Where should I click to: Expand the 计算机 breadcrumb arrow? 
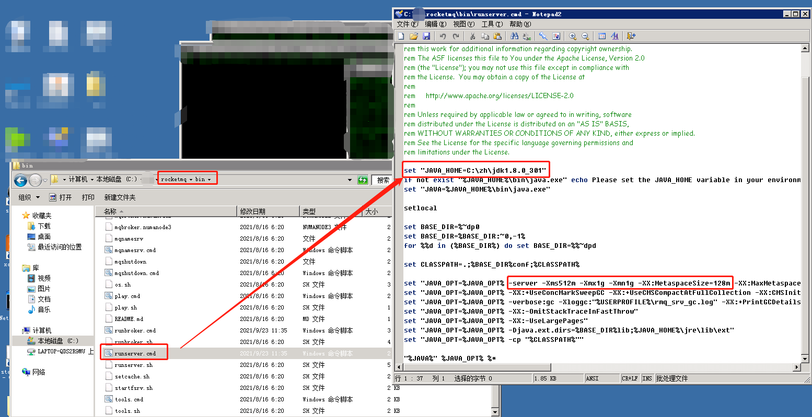pos(92,180)
